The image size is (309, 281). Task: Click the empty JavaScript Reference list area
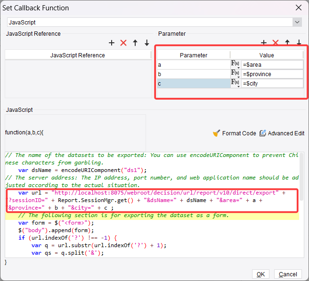coord(78,79)
